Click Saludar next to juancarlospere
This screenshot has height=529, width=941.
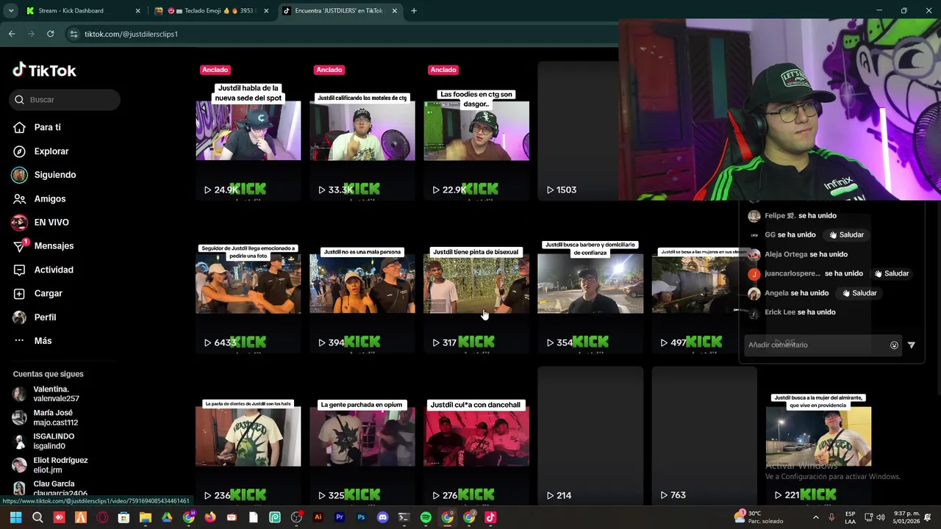(891, 273)
